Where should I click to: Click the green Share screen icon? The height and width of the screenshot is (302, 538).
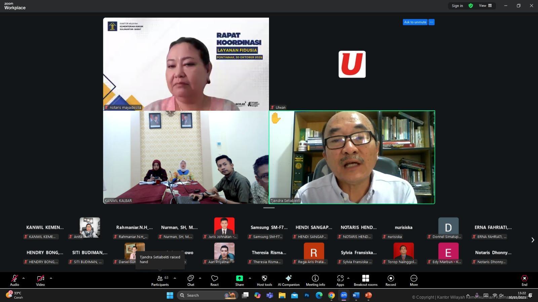tap(239, 278)
